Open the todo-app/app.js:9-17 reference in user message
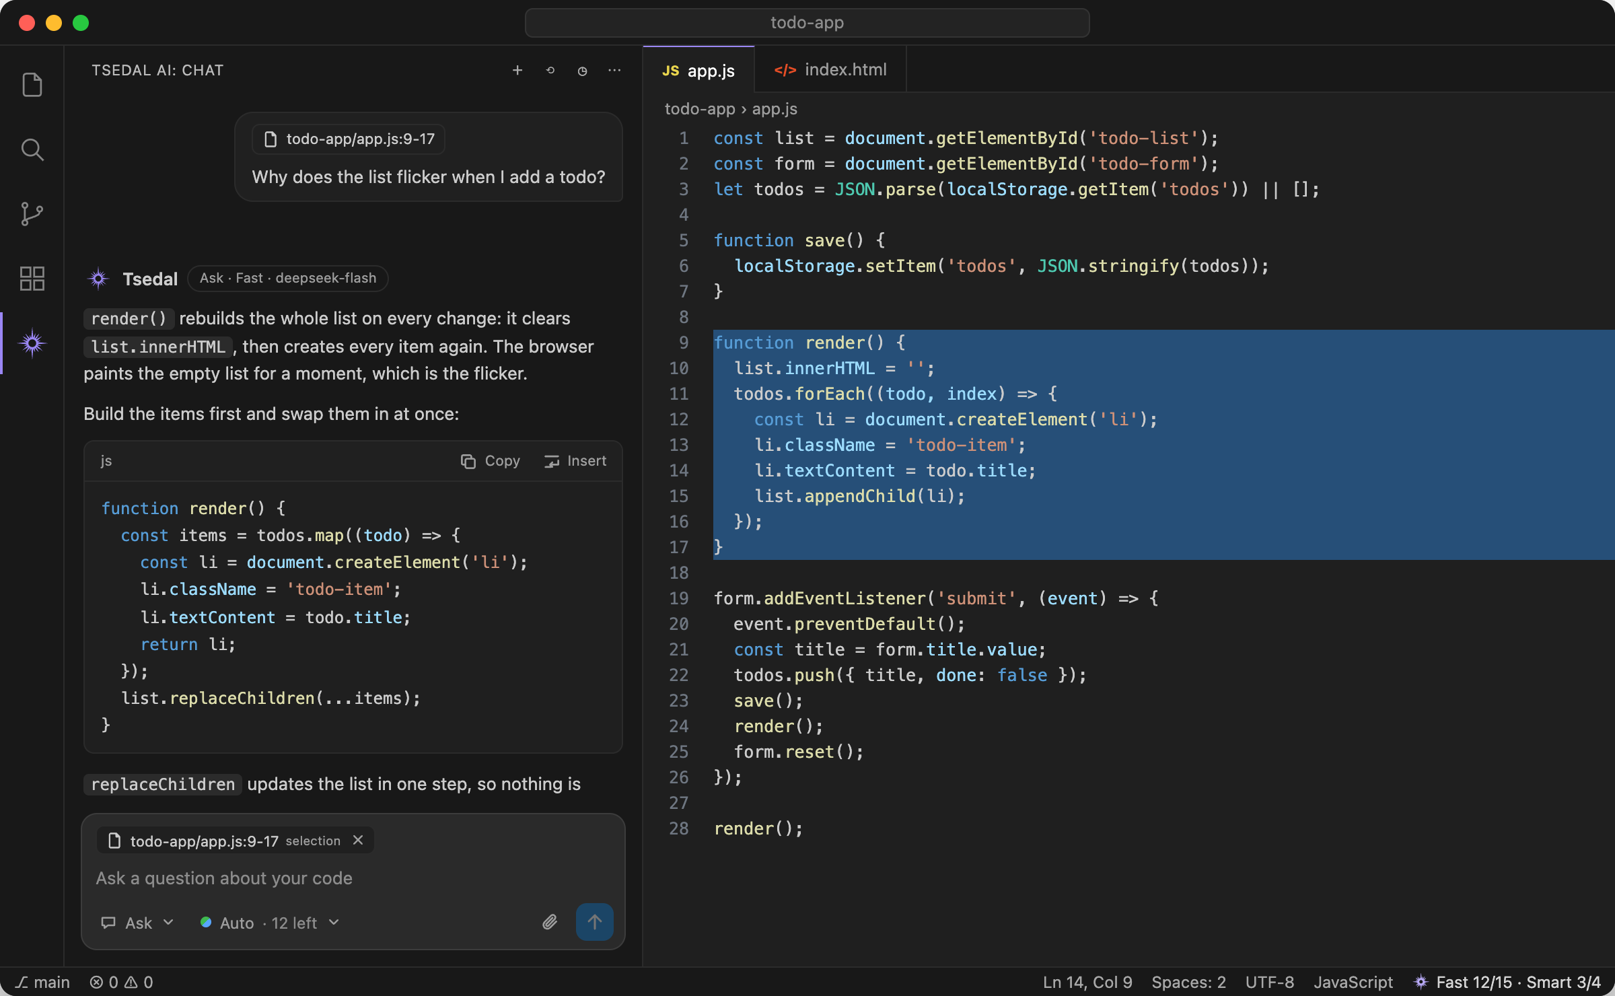The width and height of the screenshot is (1615, 996). tap(349, 139)
